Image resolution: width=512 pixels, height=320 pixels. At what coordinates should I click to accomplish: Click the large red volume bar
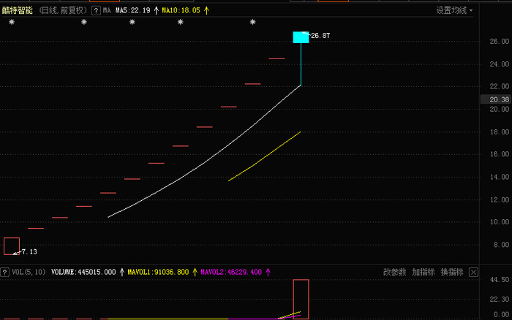click(x=301, y=299)
